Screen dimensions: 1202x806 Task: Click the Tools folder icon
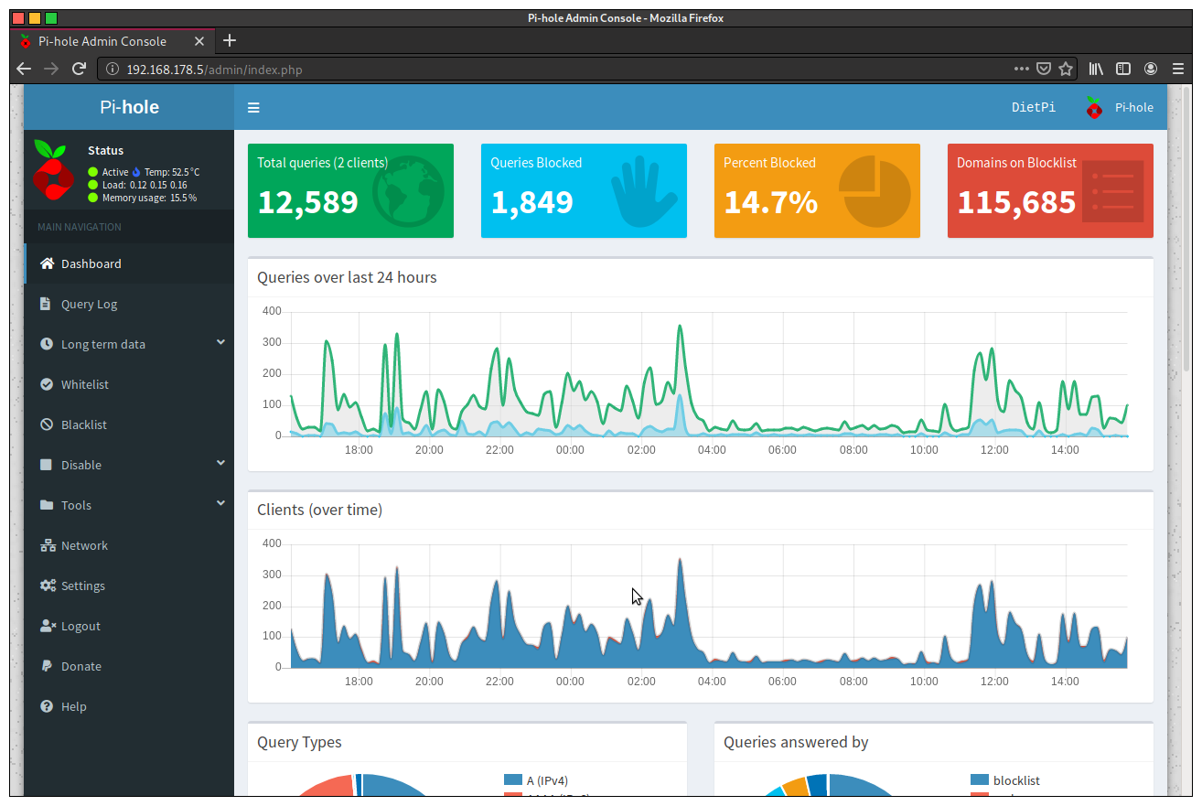tap(47, 505)
